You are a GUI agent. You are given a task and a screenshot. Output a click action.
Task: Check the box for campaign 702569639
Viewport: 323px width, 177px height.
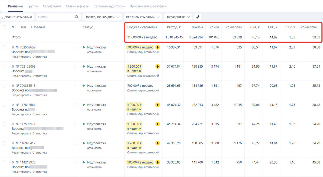4,47
